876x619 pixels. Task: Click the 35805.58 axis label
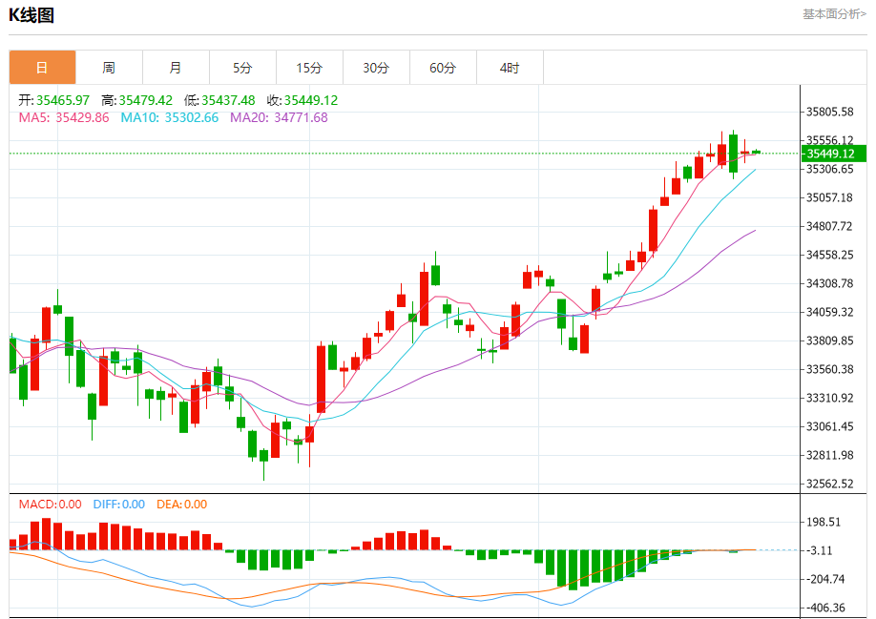[x=829, y=112]
